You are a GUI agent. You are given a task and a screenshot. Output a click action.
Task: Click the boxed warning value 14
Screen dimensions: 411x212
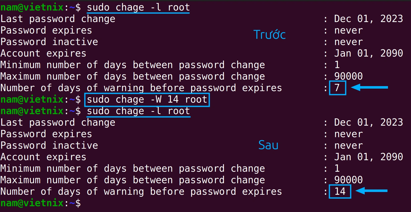click(x=340, y=191)
